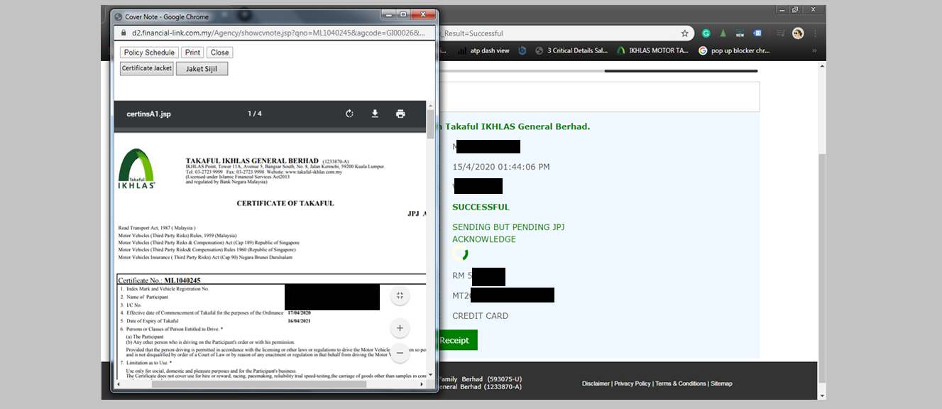Click the Takaful IKHLAS logo in PDF
Viewport: 942px width, 409px height.
click(x=137, y=168)
